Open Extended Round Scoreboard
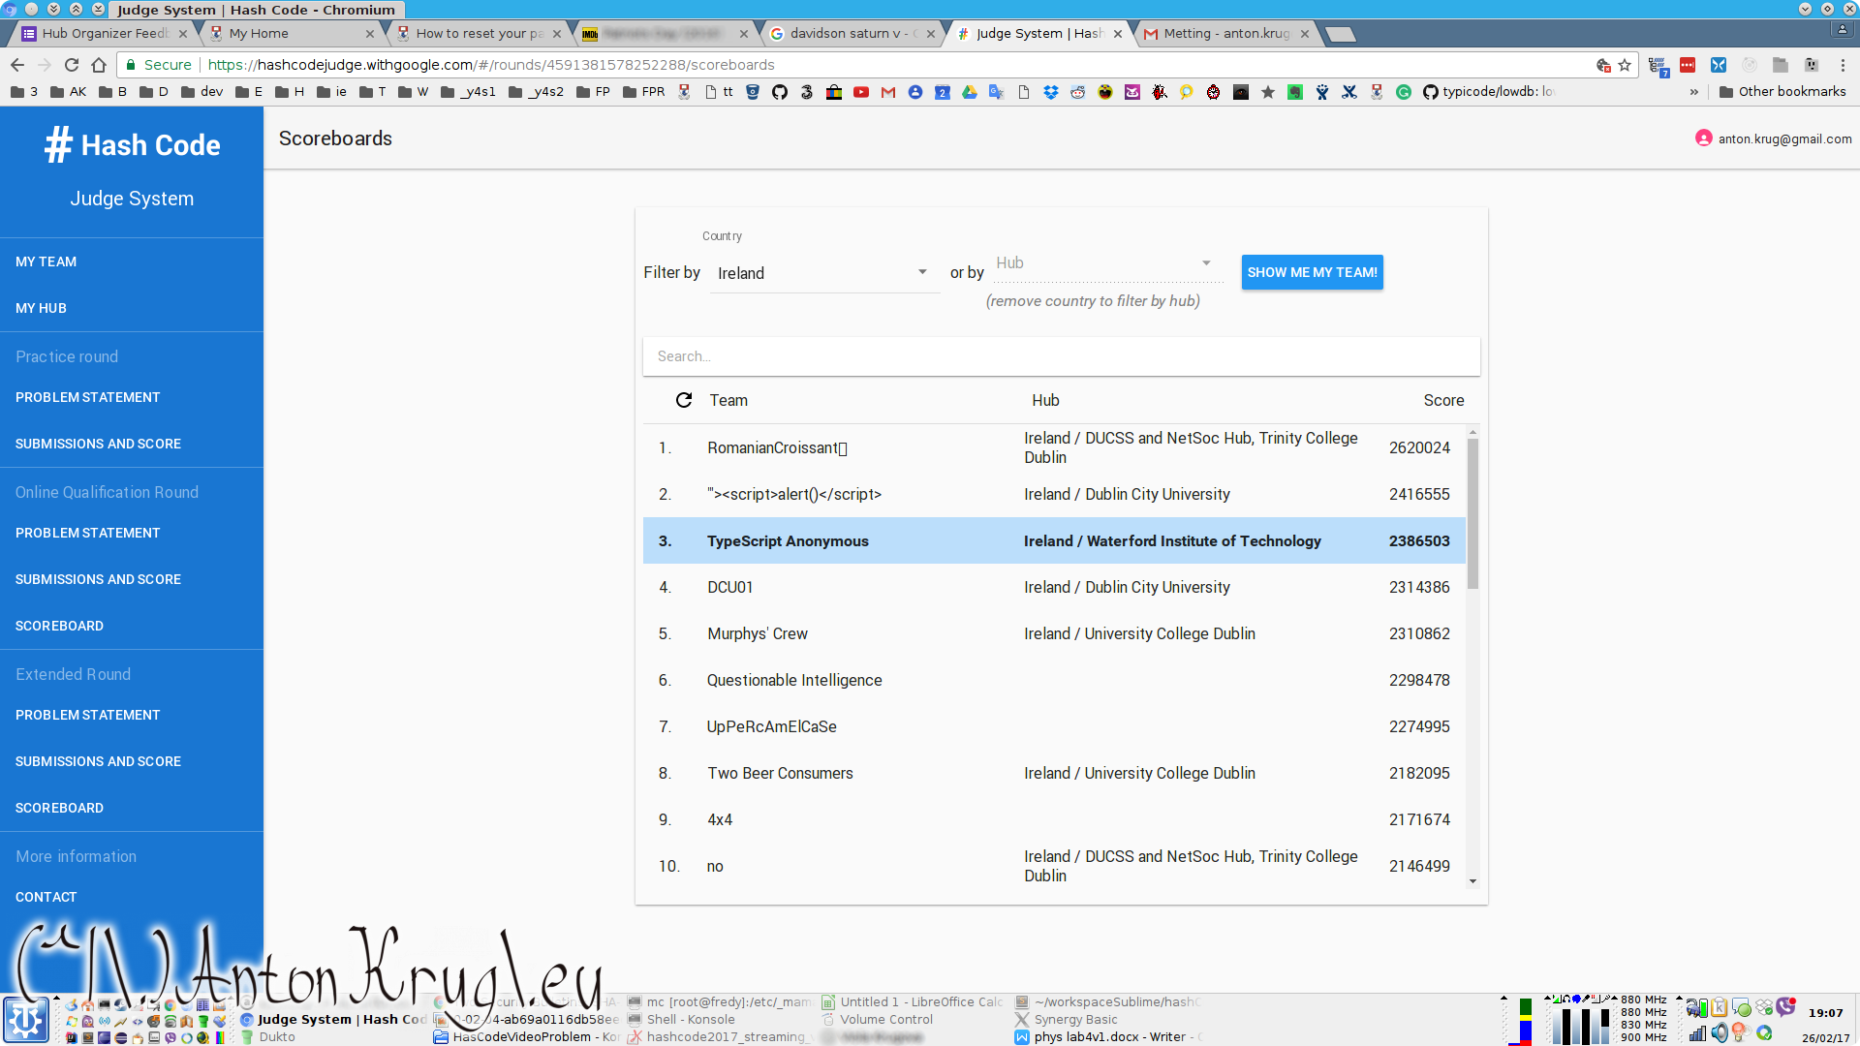 (132, 808)
